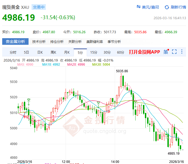Click the 现货黄金 XAU title
This screenshot has height=164, width=188.
[16, 7]
